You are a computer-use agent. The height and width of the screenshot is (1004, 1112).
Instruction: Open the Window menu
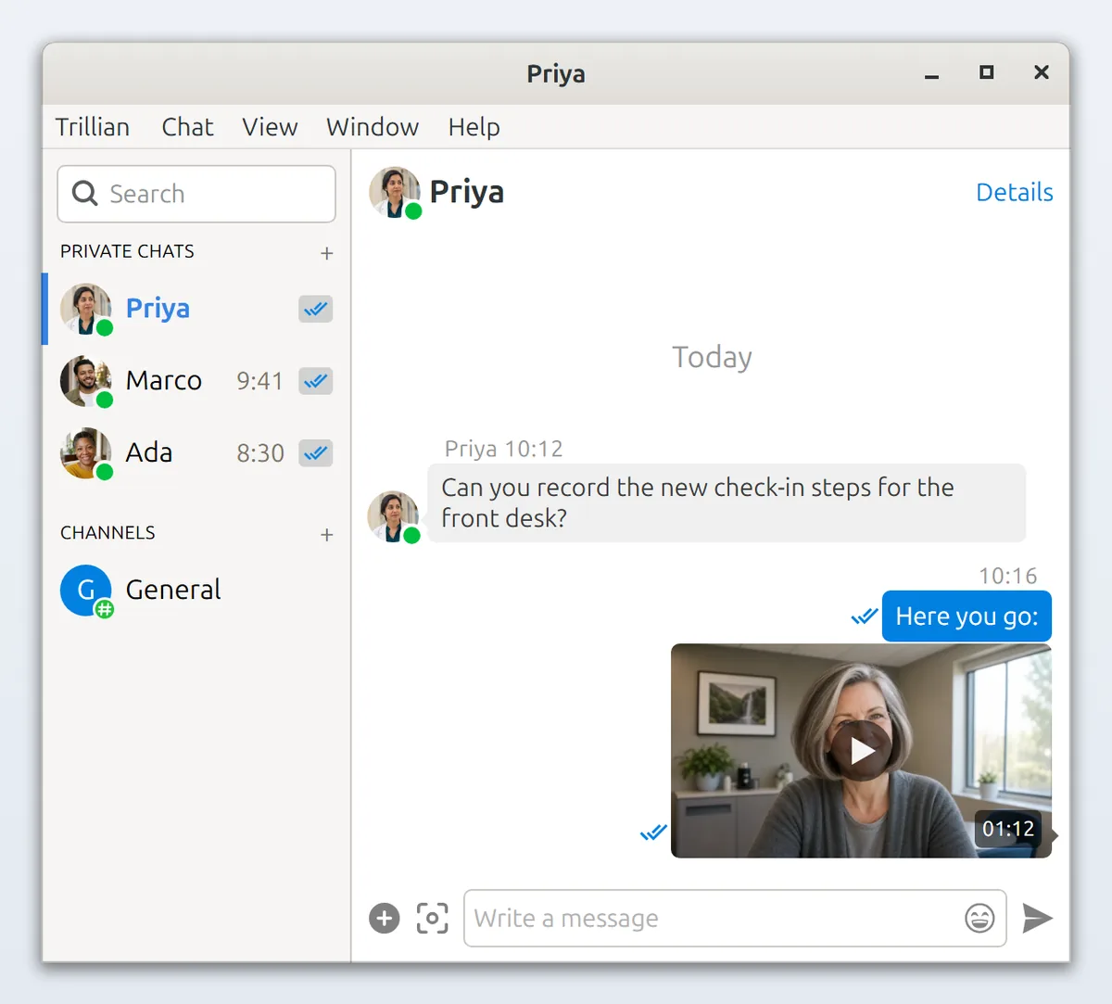[x=373, y=127]
